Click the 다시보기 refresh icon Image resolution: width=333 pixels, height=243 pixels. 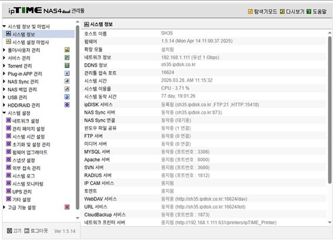tap(282, 12)
